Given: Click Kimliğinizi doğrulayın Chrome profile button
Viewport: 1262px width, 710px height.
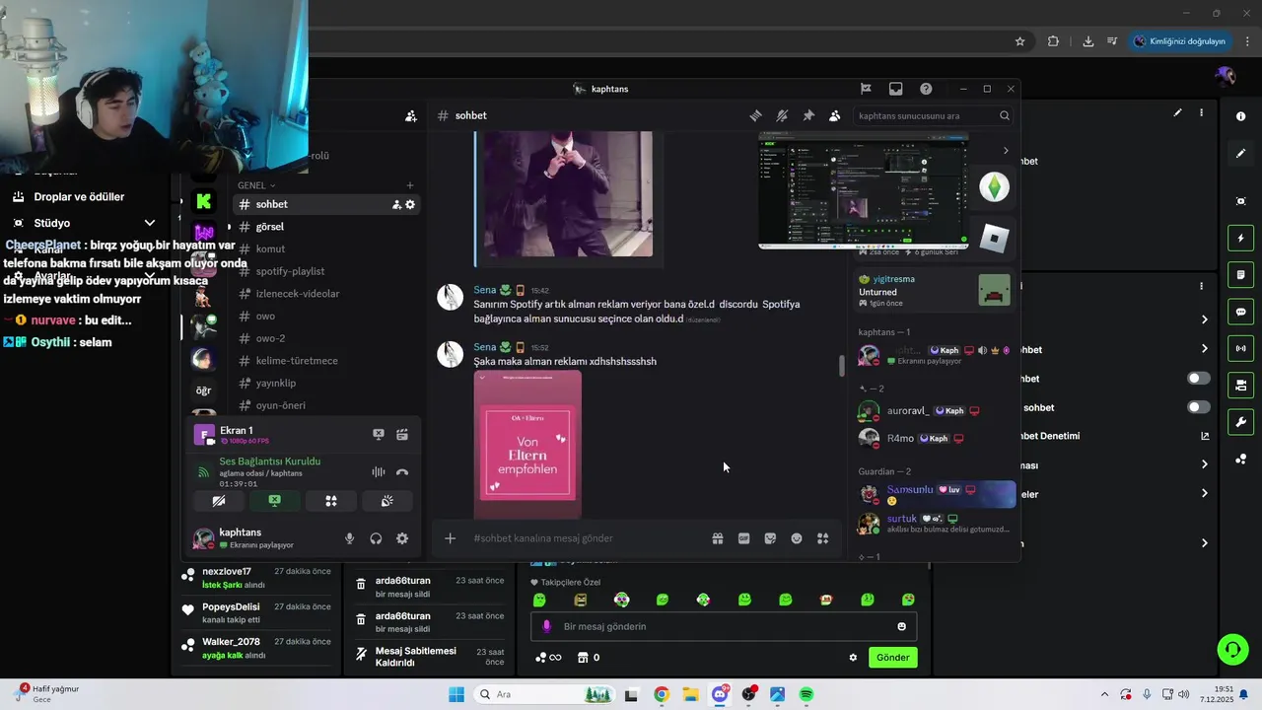Looking at the screenshot, I should pos(1179,41).
